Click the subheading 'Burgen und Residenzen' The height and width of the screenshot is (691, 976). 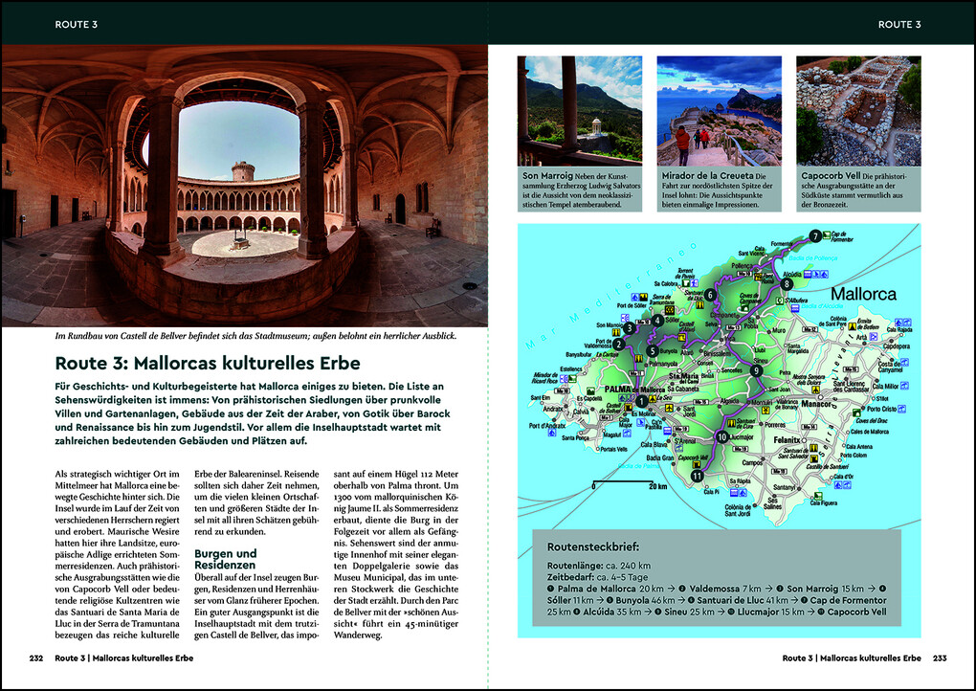[225, 559]
